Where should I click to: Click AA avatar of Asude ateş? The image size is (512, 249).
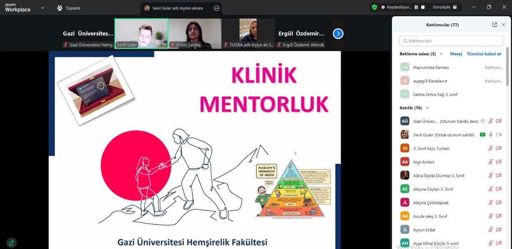click(405, 216)
